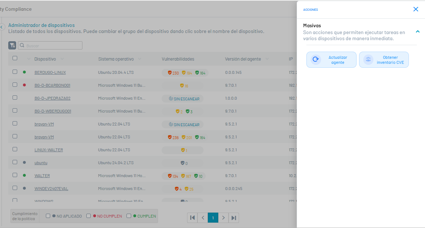Check the CUMPLEN policy filter
Screen dimensions: 425x228
tap(129, 216)
